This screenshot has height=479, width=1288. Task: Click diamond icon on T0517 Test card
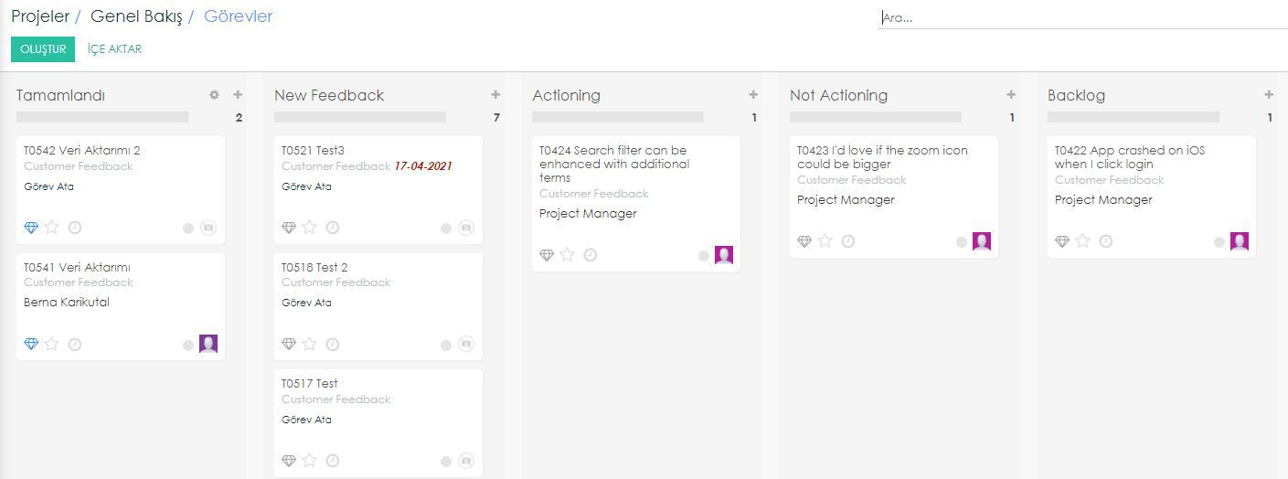(289, 461)
